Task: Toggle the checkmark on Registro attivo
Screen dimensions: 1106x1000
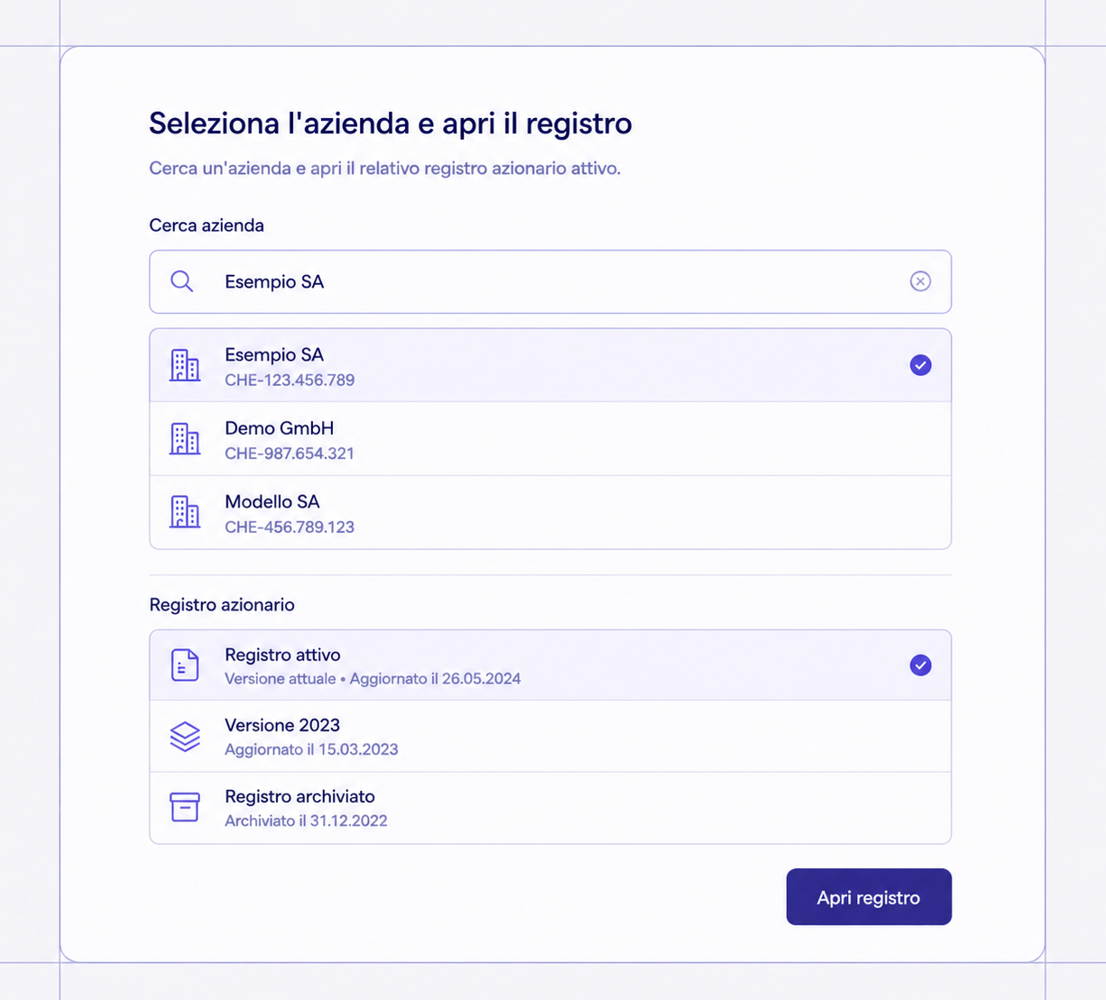Action: click(920, 665)
